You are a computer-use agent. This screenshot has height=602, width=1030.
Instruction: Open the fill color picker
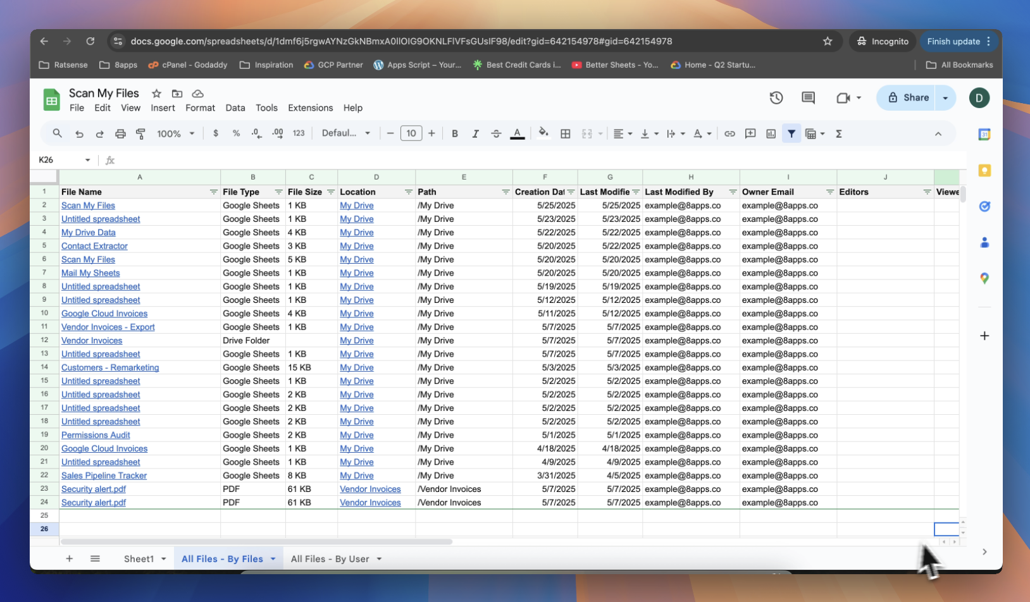543,133
